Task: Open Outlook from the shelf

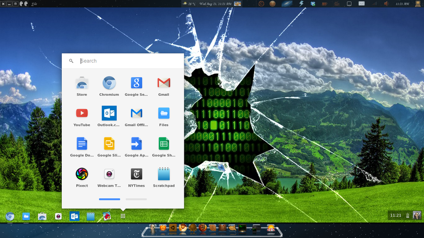Action: 74,217
